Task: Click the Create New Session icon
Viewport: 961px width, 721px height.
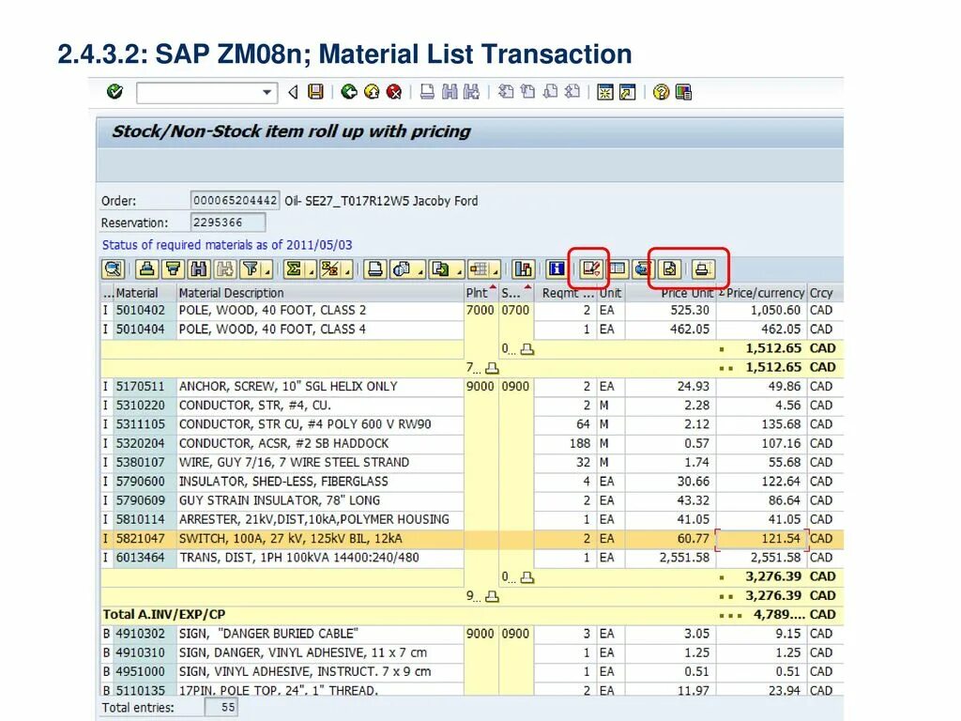Action: coord(605,92)
